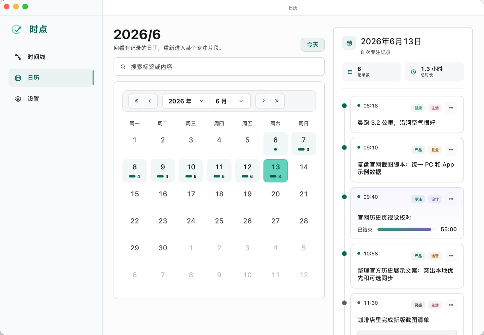Click the 专注 tag on 09:40 entry
This screenshot has height=335, width=484.
(x=418, y=199)
